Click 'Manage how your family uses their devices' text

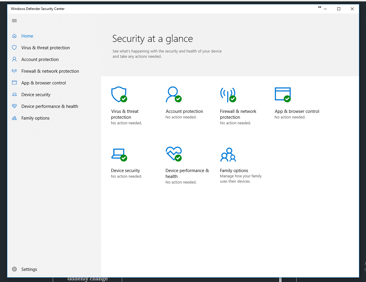(x=241, y=179)
